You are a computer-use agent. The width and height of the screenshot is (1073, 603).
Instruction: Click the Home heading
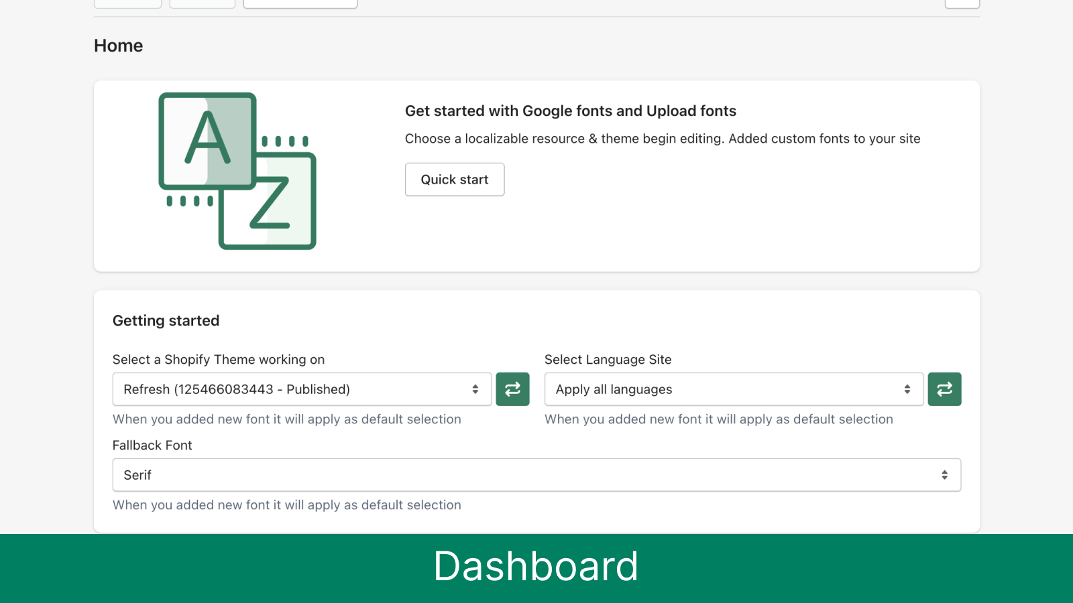[118, 46]
